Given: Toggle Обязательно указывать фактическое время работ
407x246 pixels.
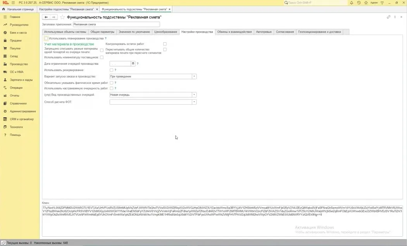Looking at the screenshot, I should coord(111,83).
